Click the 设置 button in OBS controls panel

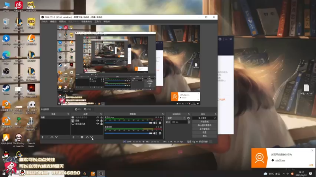point(205,133)
